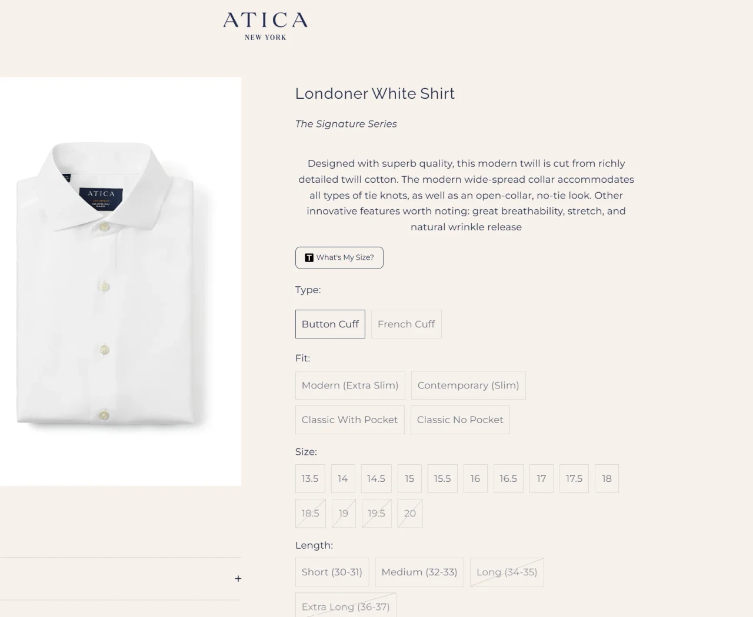Click the ATICA New York logo
Screen dimensions: 753x617
pyautogui.click(x=265, y=26)
